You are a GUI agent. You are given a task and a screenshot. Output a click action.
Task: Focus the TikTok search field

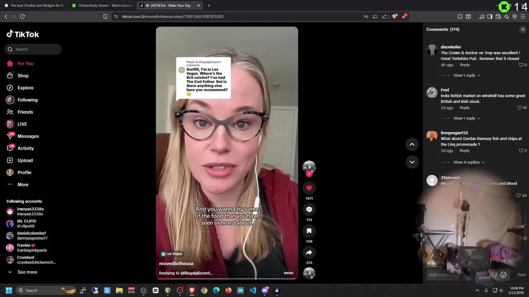[33, 49]
